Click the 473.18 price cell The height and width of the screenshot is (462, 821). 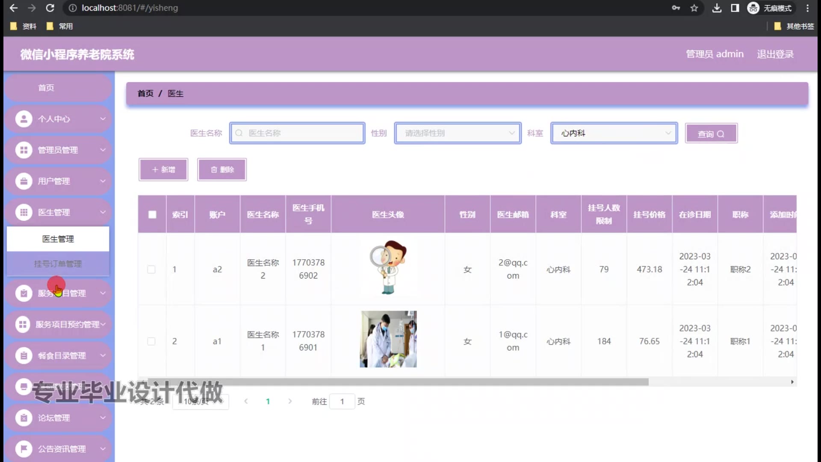649,269
